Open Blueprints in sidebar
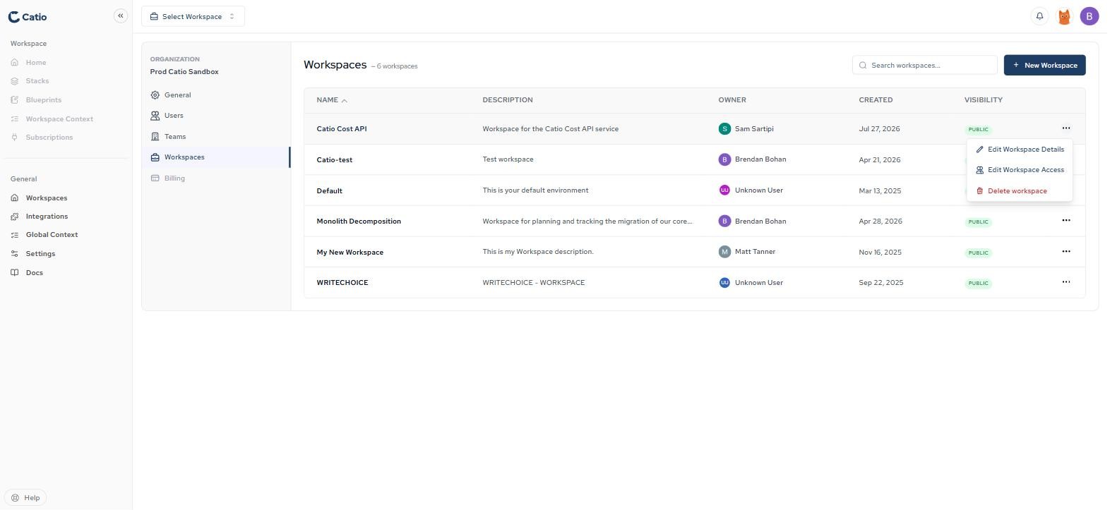This screenshot has height=510, width=1110. point(44,100)
